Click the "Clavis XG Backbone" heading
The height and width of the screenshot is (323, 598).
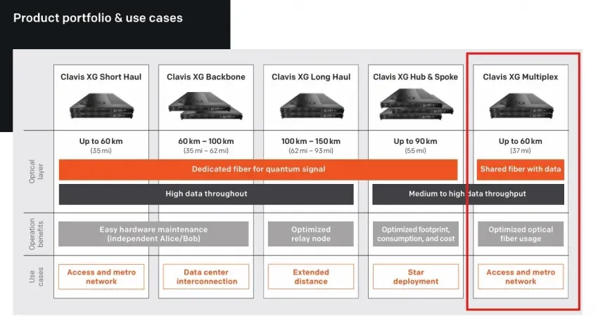206,77
